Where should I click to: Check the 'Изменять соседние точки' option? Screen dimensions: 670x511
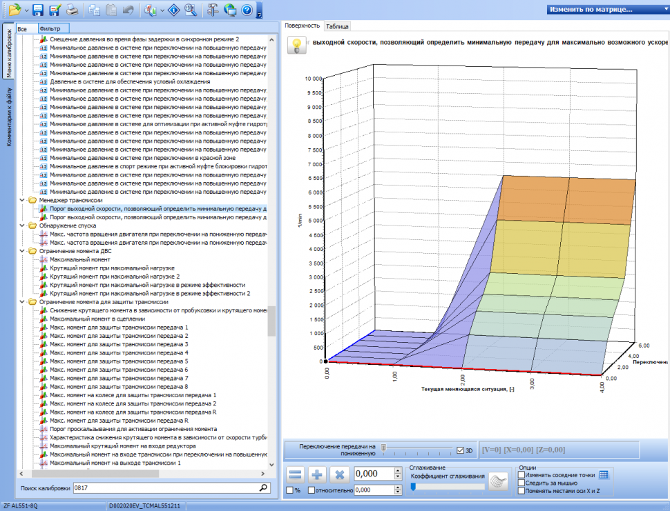pyautogui.click(x=521, y=474)
